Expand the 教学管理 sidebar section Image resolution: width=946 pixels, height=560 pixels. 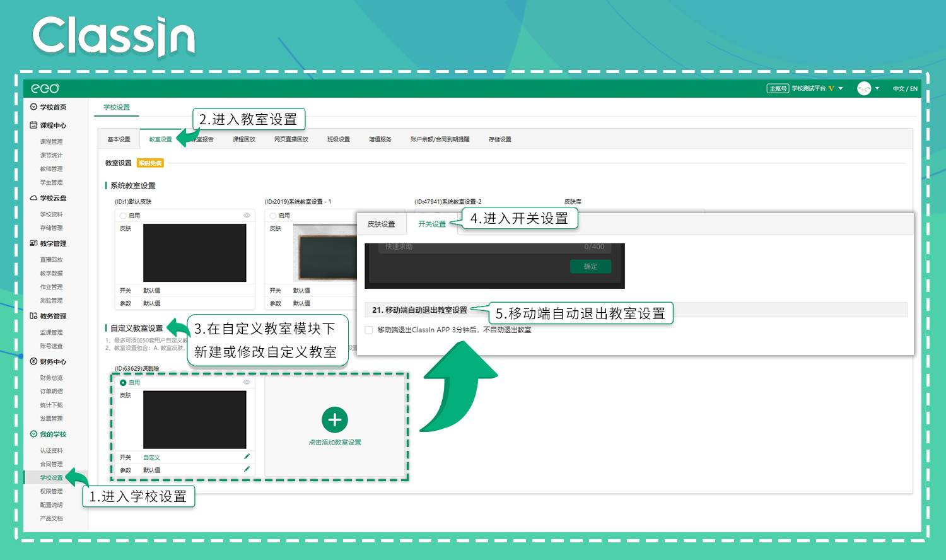tap(53, 243)
